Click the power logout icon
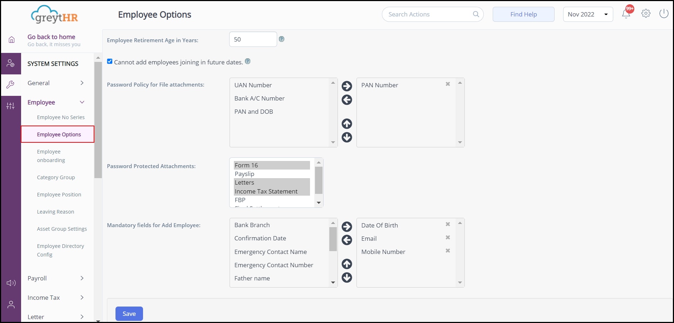Image resolution: width=674 pixels, height=323 pixels. point(664,14)
